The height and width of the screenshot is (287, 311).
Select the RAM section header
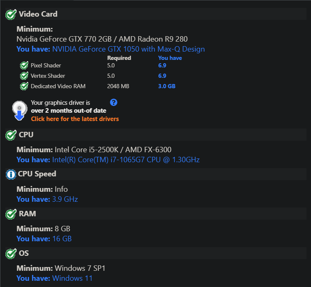pyautogui.click(x=156, y=213)
